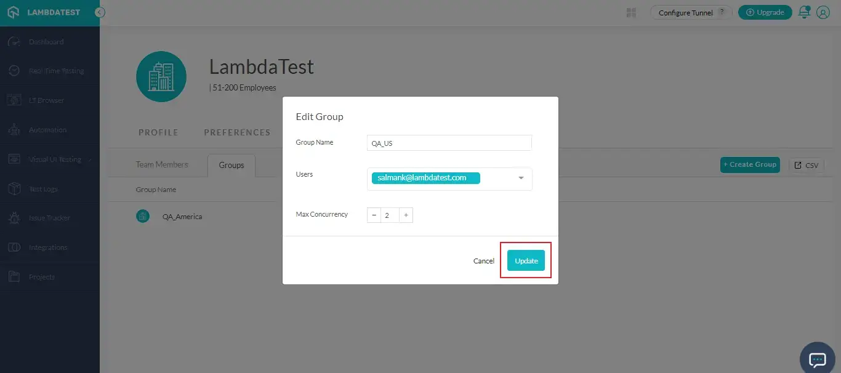This screenshot has height=373, width=841.
Task: Open the Automation sidebar icon
Action: coord(14,130)
